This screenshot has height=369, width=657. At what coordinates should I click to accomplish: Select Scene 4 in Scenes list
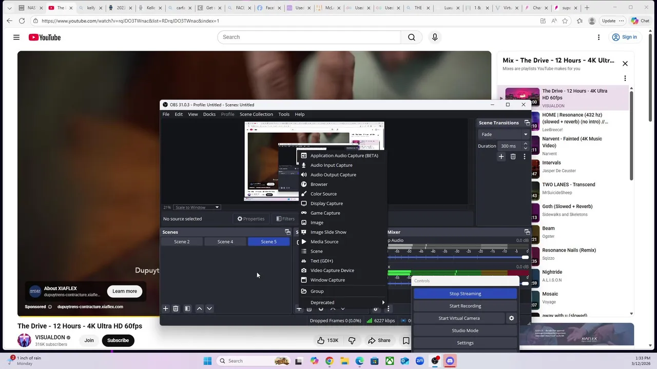tap(225, 241)
